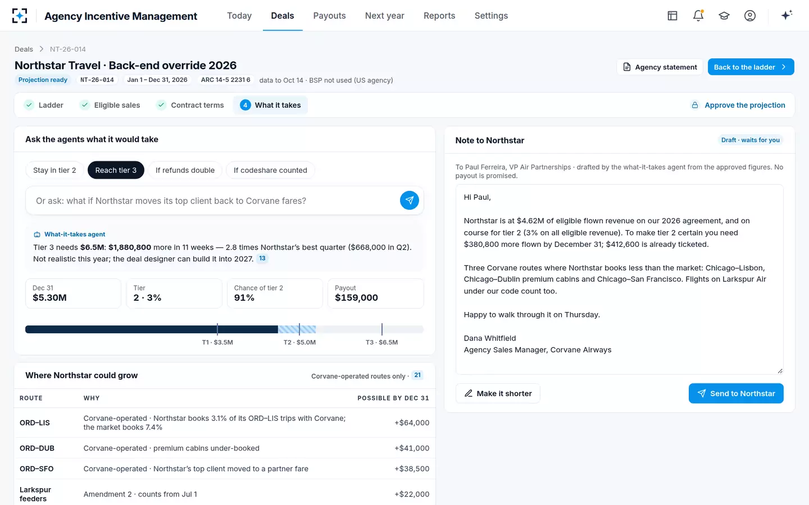Click the Deals breadcrumb link
The width and height of the screenshot is (809, 505).
click(x=24, y=49)
